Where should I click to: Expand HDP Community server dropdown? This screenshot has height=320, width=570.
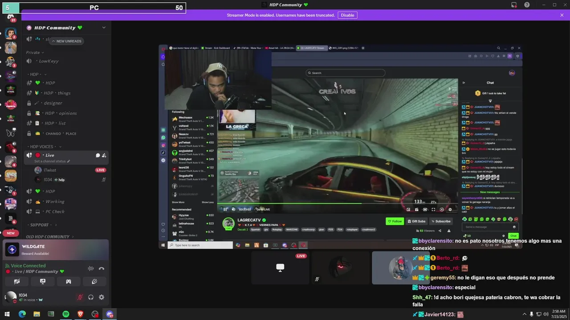point(104,28)
